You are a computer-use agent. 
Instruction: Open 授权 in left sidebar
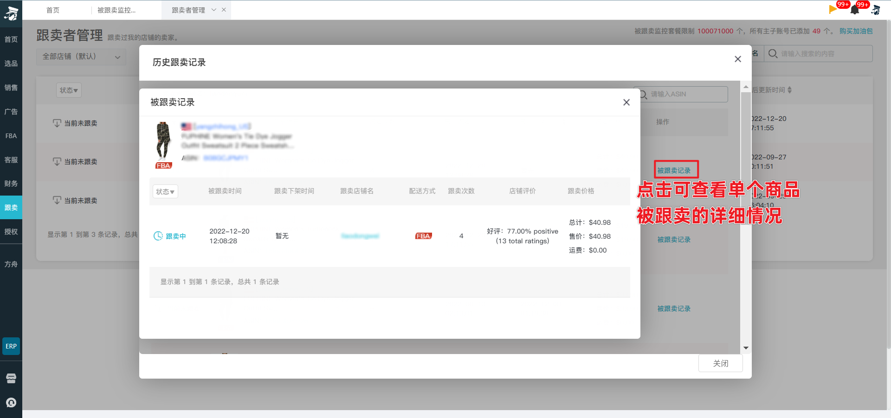click(11, 232)
